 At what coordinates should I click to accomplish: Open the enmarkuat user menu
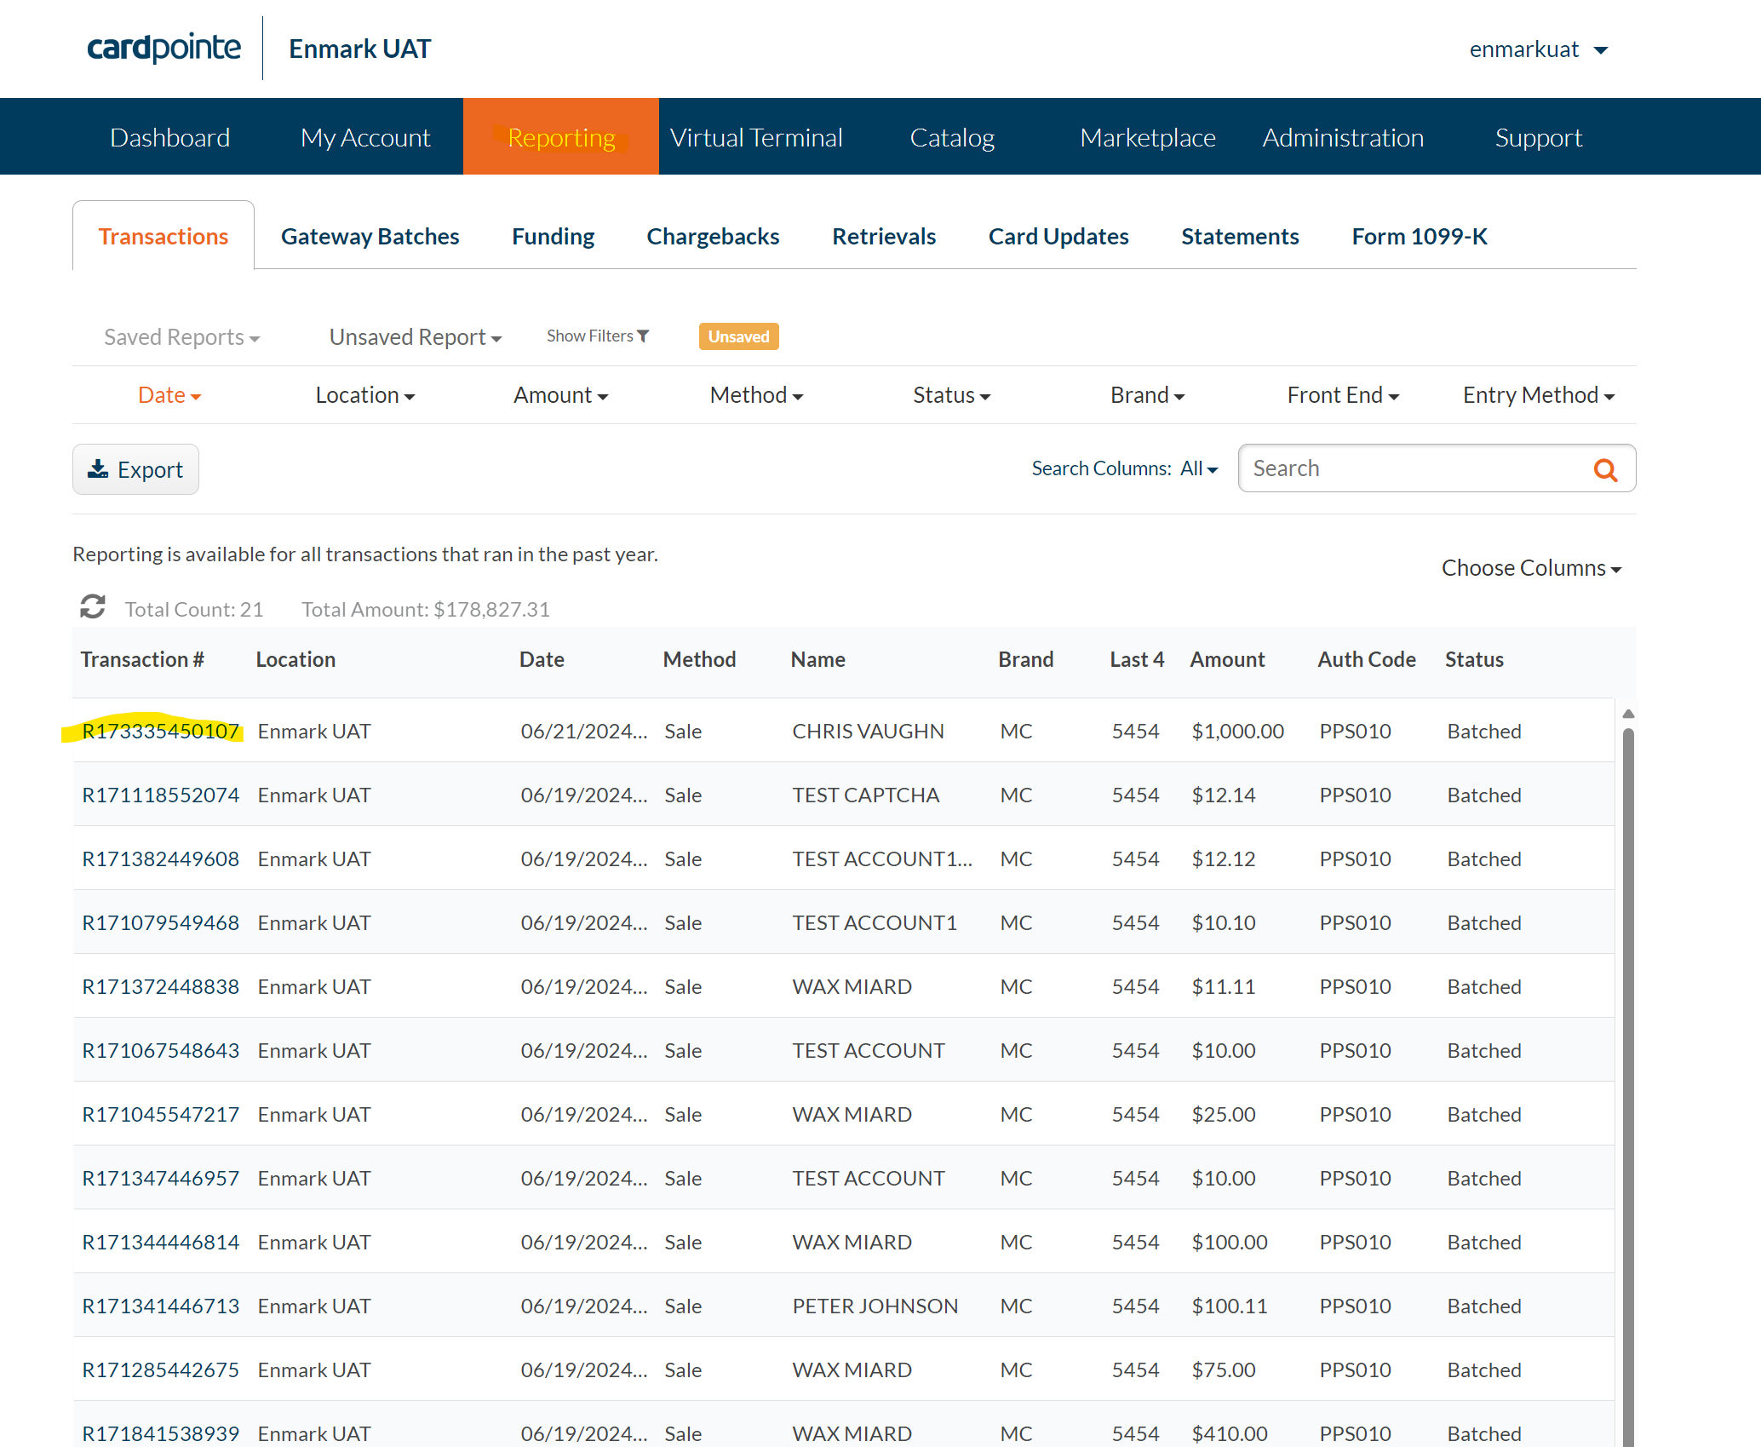pyautogui.click(x=1538, y=49)
